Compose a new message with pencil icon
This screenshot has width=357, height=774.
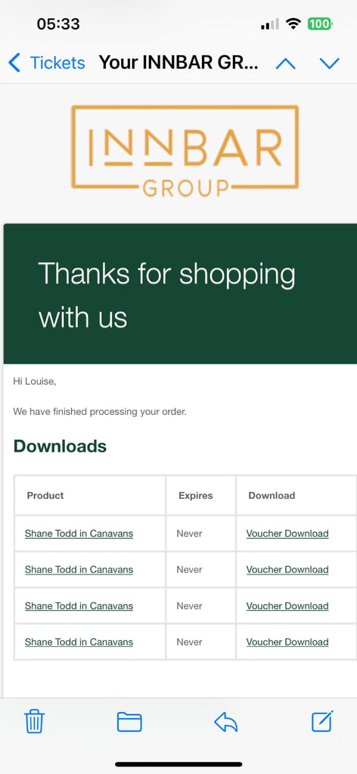click(x=322, y=721)
